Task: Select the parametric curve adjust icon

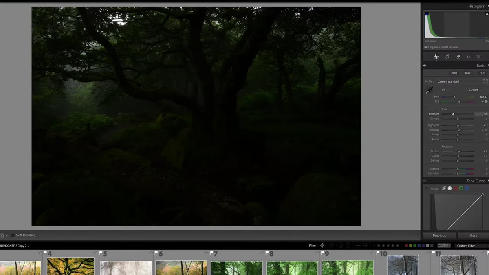Action: (444, 188)
